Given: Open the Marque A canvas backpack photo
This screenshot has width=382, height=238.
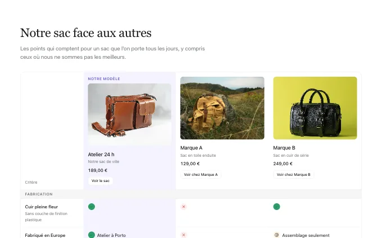Looking at the screenshot, I should (222, 108).
